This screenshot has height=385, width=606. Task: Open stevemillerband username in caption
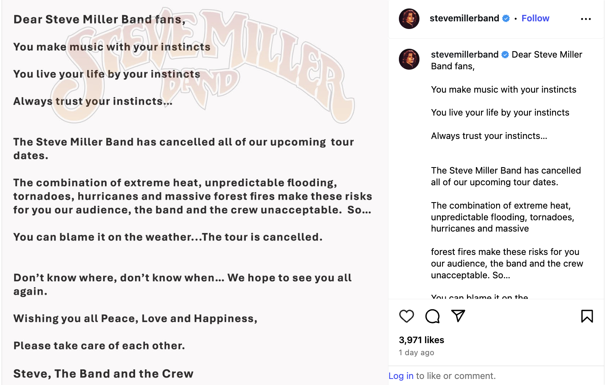coord(465,55)
